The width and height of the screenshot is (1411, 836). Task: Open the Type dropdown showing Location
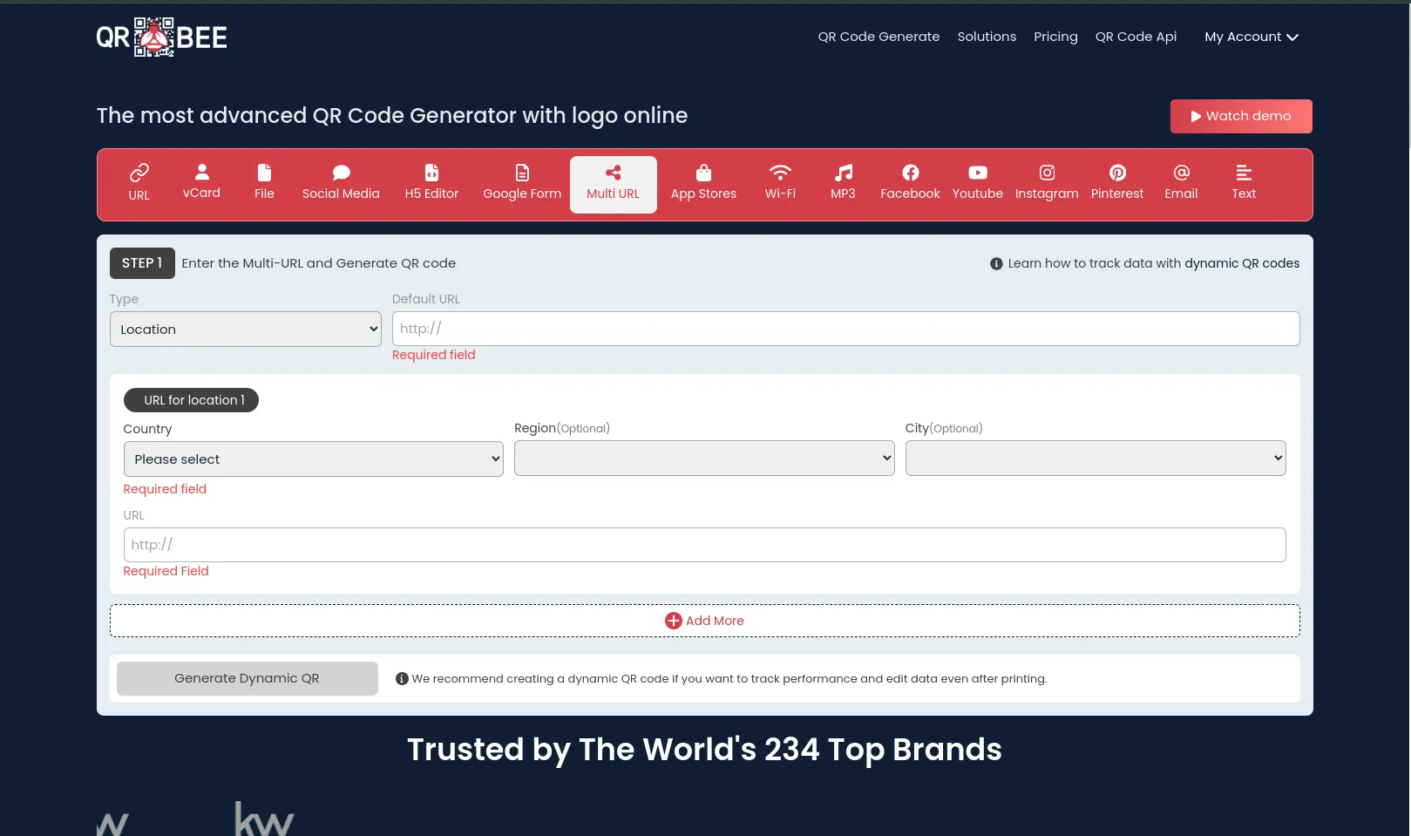tap(246, 330)
